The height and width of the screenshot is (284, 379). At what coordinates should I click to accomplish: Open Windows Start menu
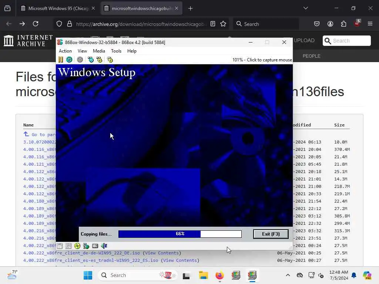pyautogui.click(x=88, y=275)
